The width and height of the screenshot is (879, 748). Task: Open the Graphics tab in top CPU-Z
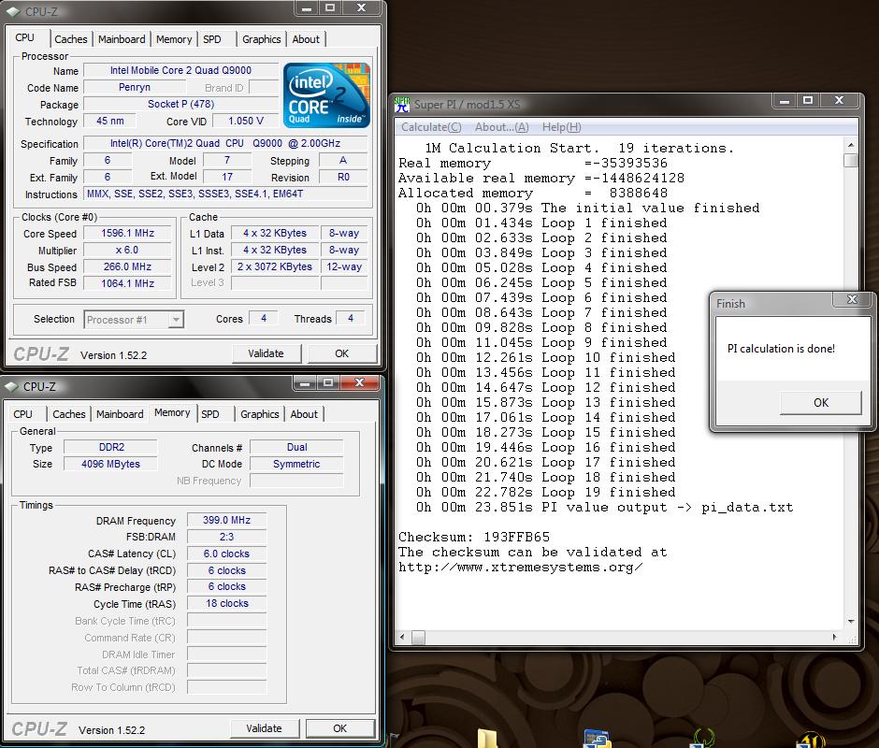point(261,39)
